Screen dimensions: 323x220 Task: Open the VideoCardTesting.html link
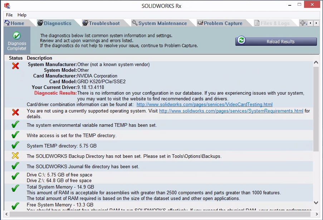pos(204,105)
